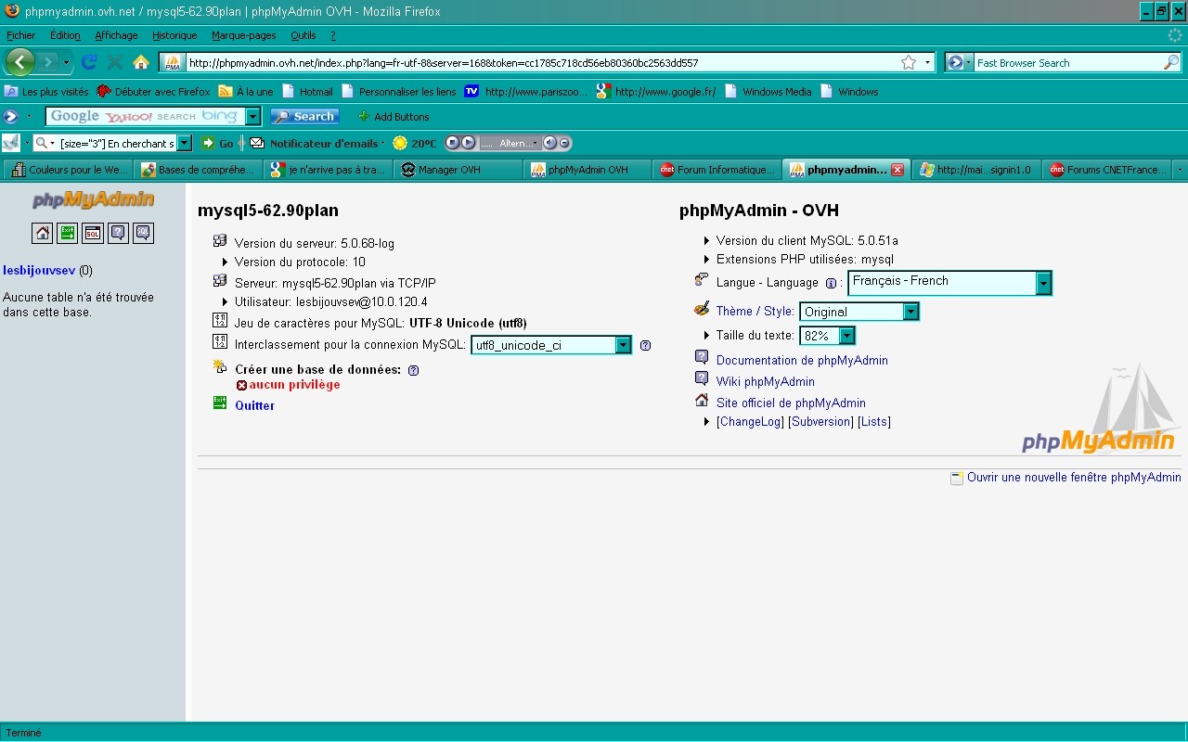
Task: Click the Quitter link
Action: 254,405
